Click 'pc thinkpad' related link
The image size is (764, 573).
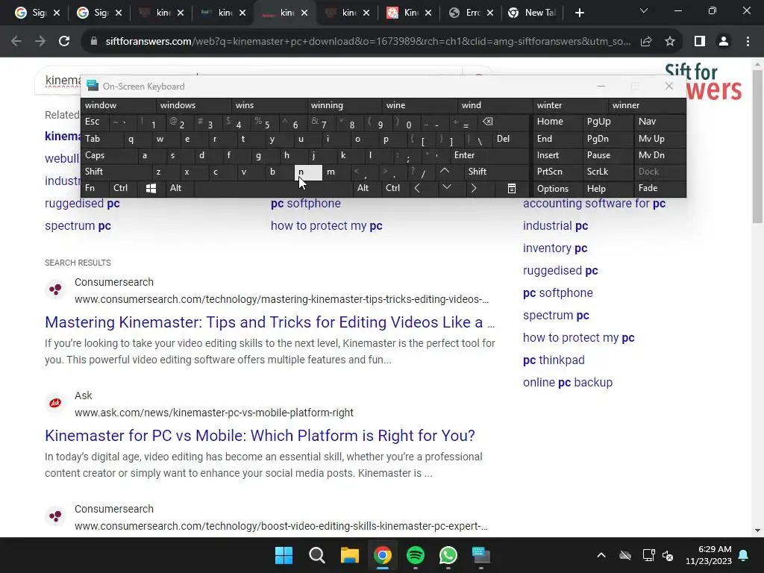point(554,360)
